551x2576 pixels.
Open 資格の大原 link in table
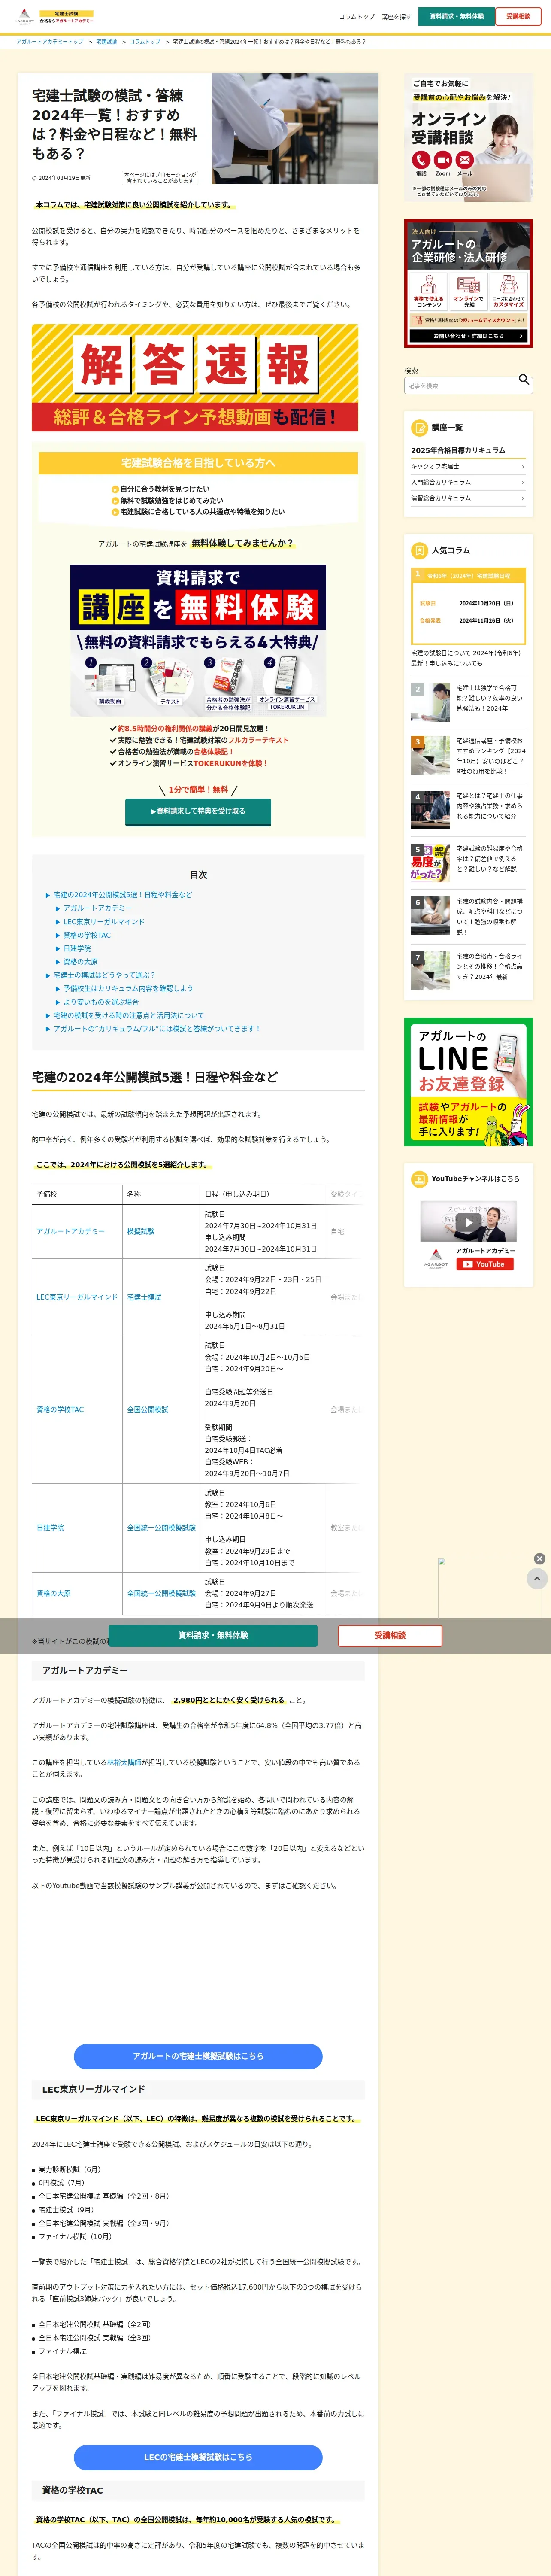[x=54, y=1594]
